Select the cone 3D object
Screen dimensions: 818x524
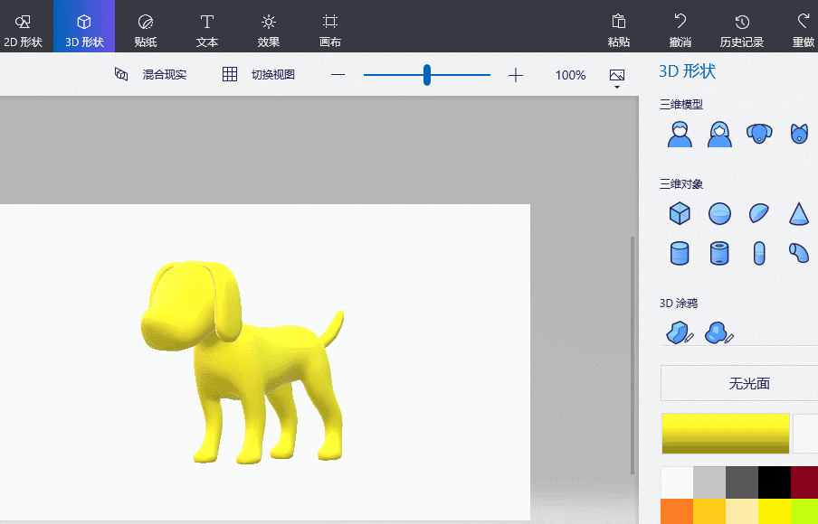point(798,213)
